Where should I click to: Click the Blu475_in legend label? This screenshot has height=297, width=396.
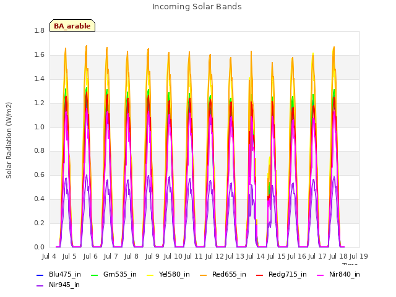click(65, 275)
